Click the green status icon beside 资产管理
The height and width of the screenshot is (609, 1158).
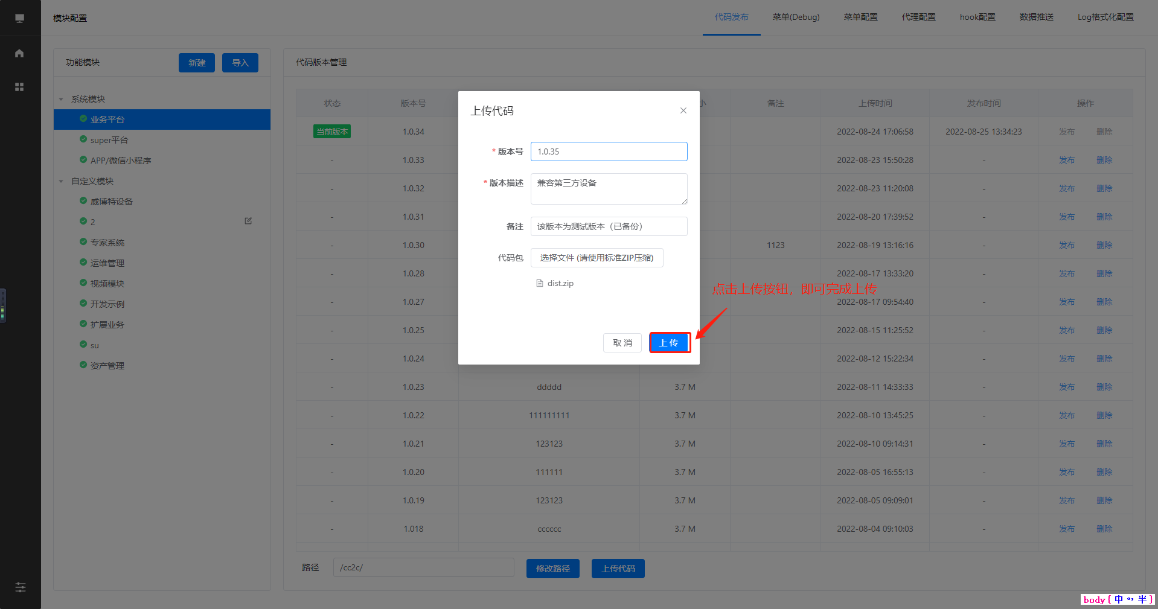83,365
